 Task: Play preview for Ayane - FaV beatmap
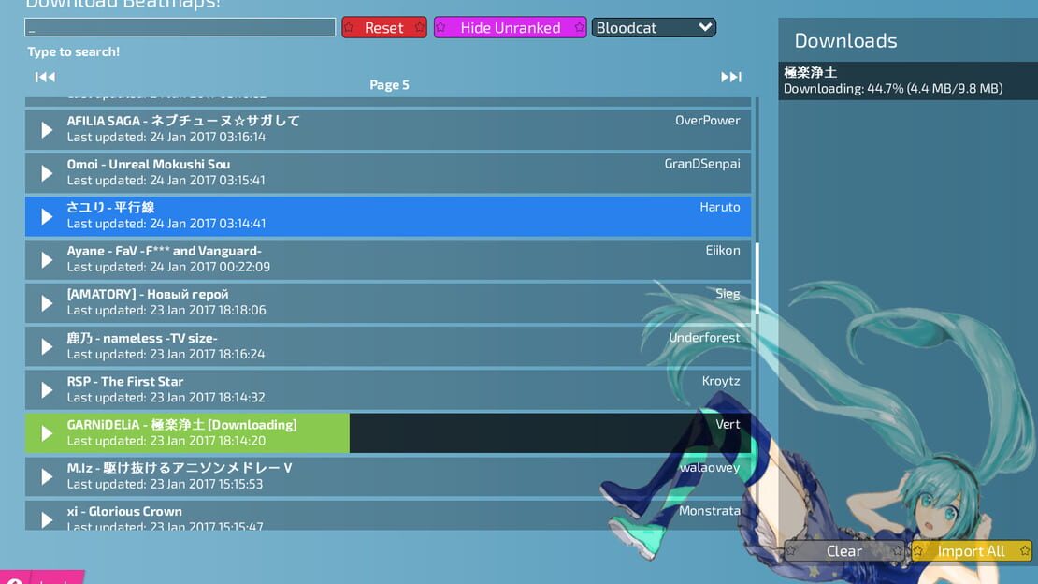coord(47,260)
